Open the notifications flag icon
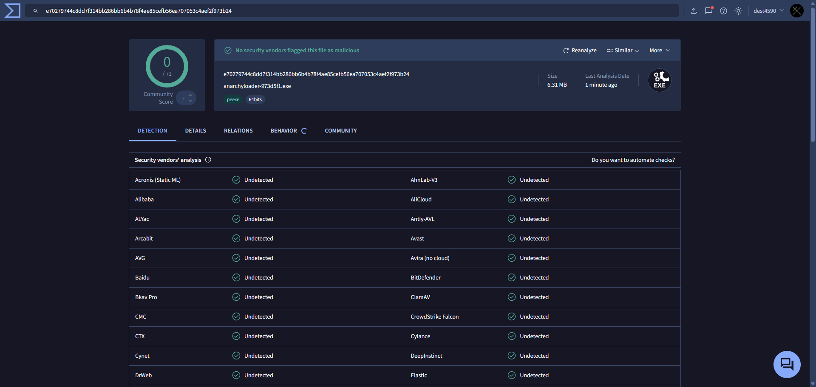 coord(708,11)
